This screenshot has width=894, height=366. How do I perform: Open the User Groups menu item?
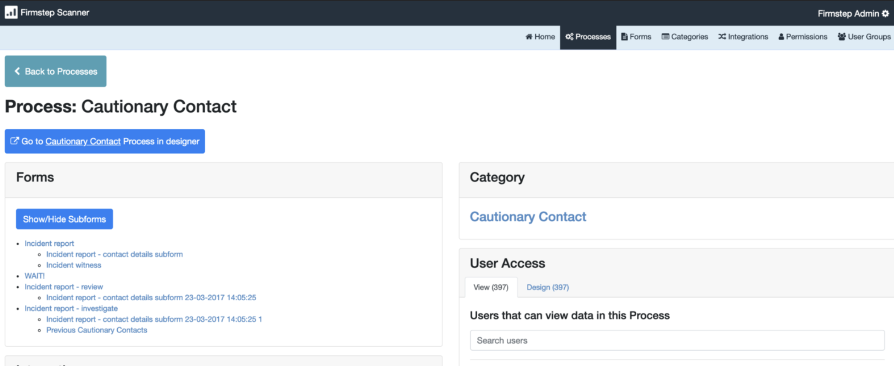pos(864,37)
